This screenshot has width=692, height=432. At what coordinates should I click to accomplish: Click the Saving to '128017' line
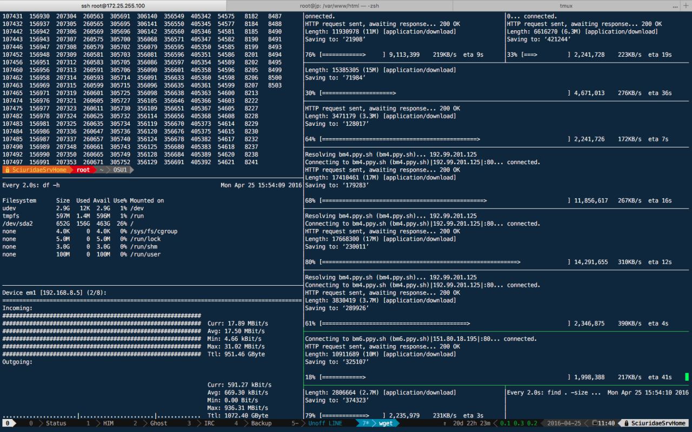tap(337, 124)
